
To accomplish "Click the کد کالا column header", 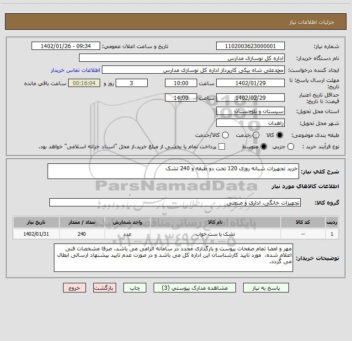I will click(x=303, y=222).
